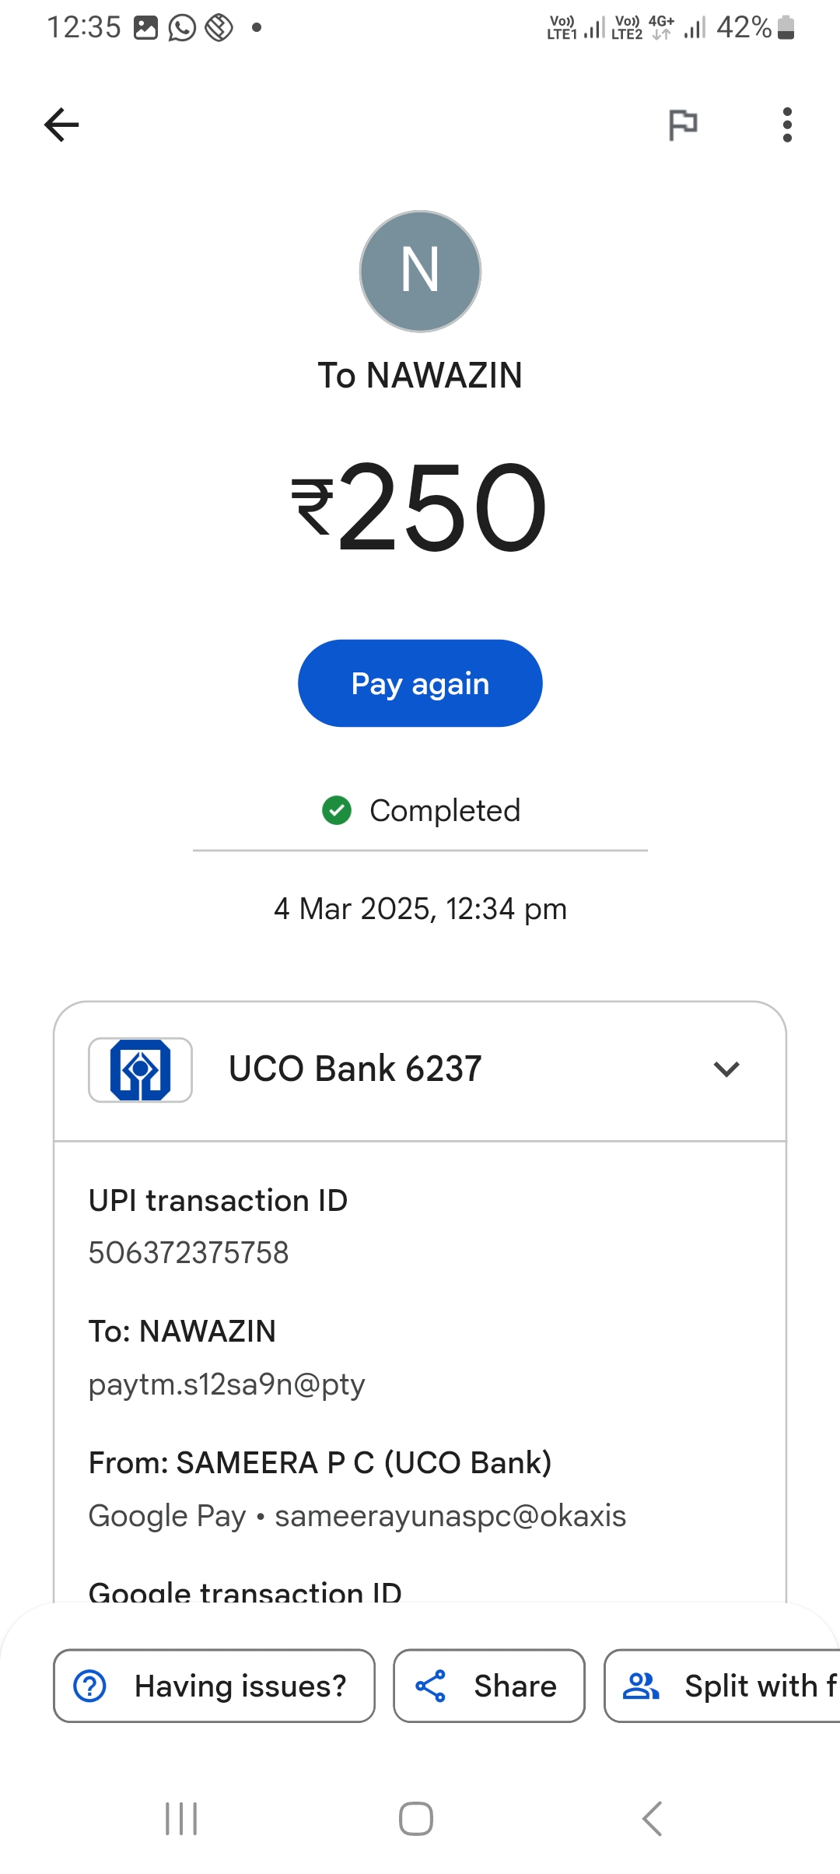The image size is (840, 1874).
Task: Tap the back arrow icon
Action: coord(61,125)
